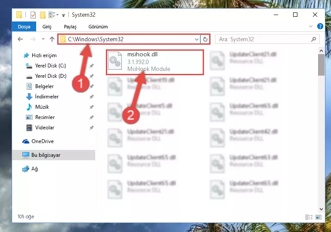Open Customize Quick Access Toolbar arrow

[63, 15]
